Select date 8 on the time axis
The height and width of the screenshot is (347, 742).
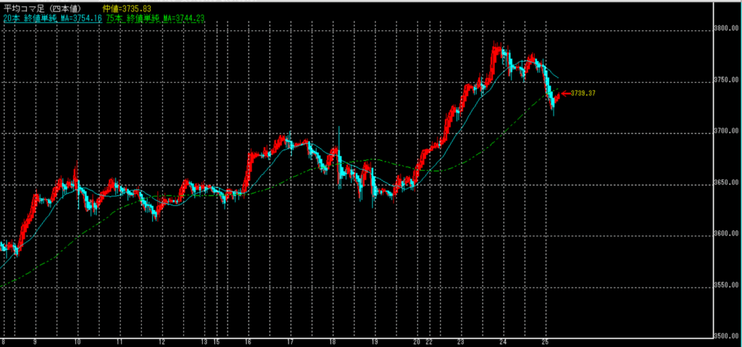(4, 342)
